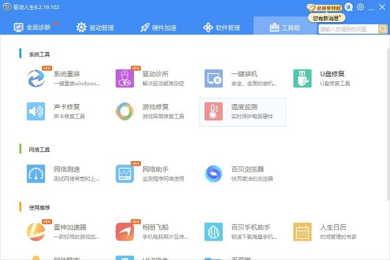Click the 相册飞船 title text
Image resolution: width=390 pixels, height=260 pixels.
coord(155,227)
